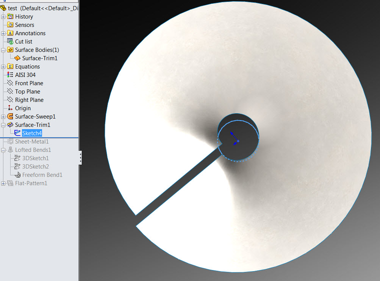Select the Origin label
The image size is (380, 281).
click(x=23, y=108)
